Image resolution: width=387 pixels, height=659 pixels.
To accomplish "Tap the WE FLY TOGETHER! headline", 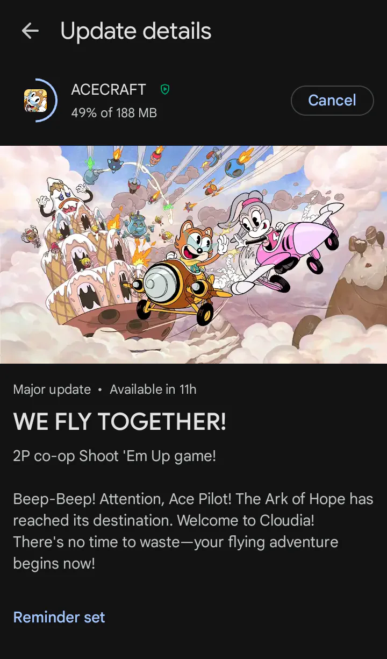I will [x=119, y=422].
